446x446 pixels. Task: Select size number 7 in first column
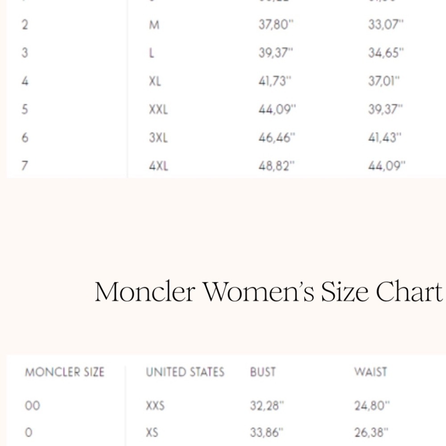(25, 165)
